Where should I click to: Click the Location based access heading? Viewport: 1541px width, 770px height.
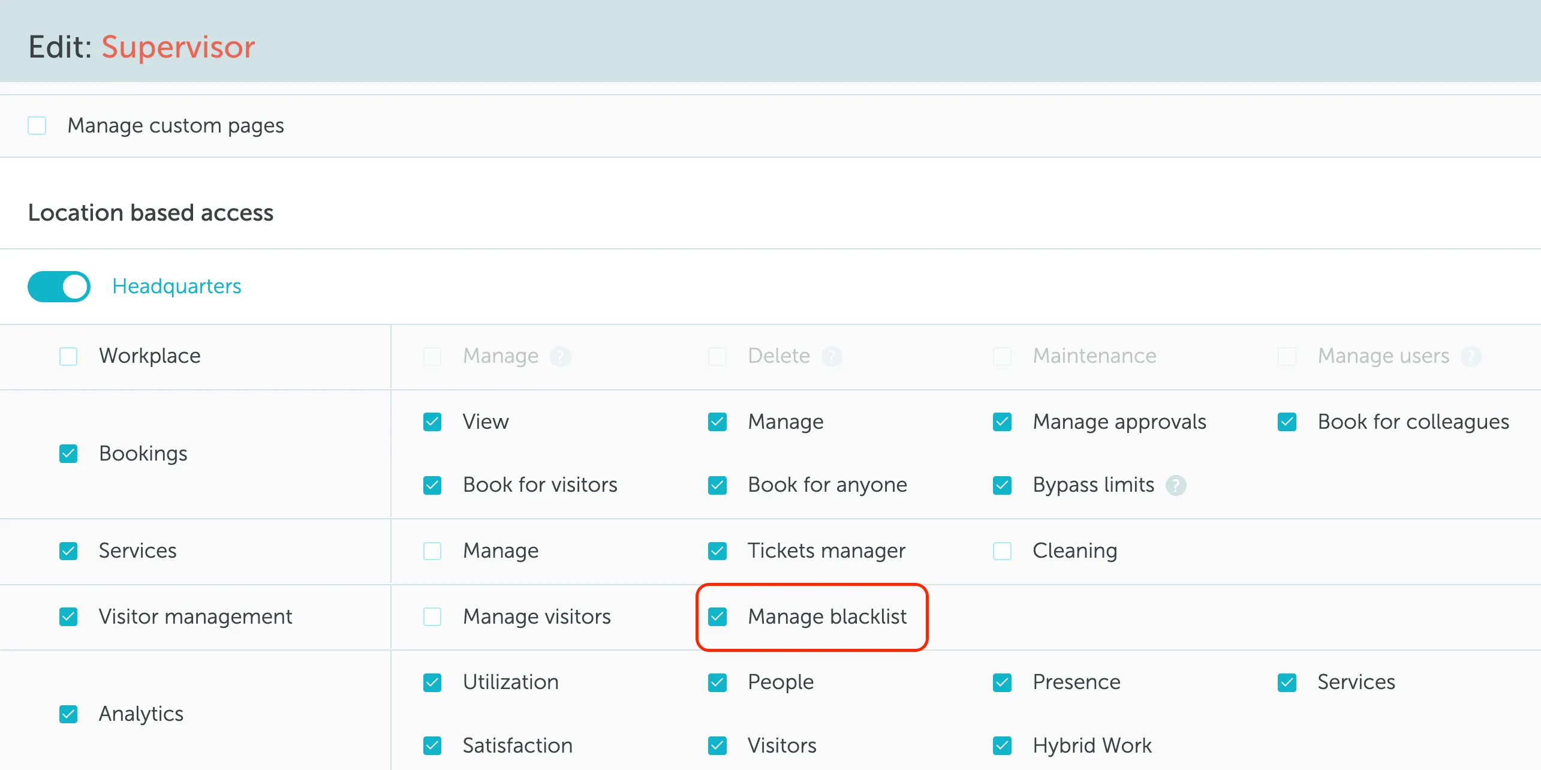(151, 213)
